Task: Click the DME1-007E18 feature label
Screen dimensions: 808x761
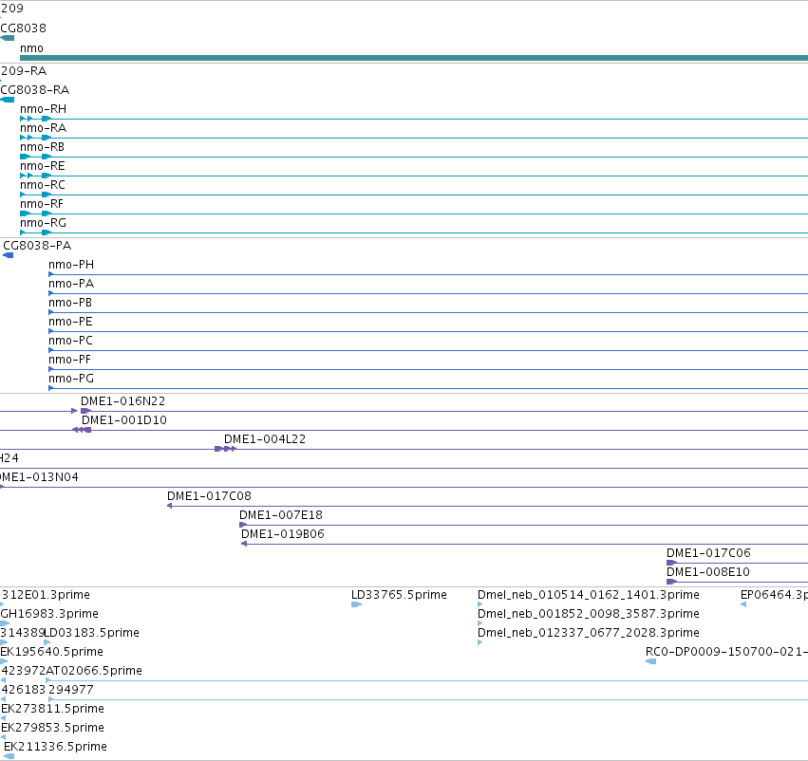Action: coord(281,515)
